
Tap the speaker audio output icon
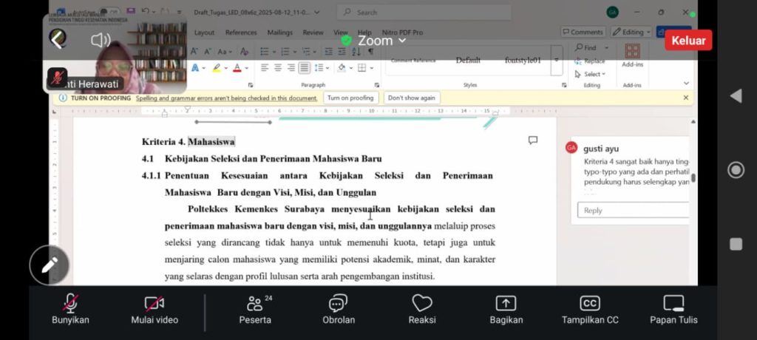(x=101, y=40)
